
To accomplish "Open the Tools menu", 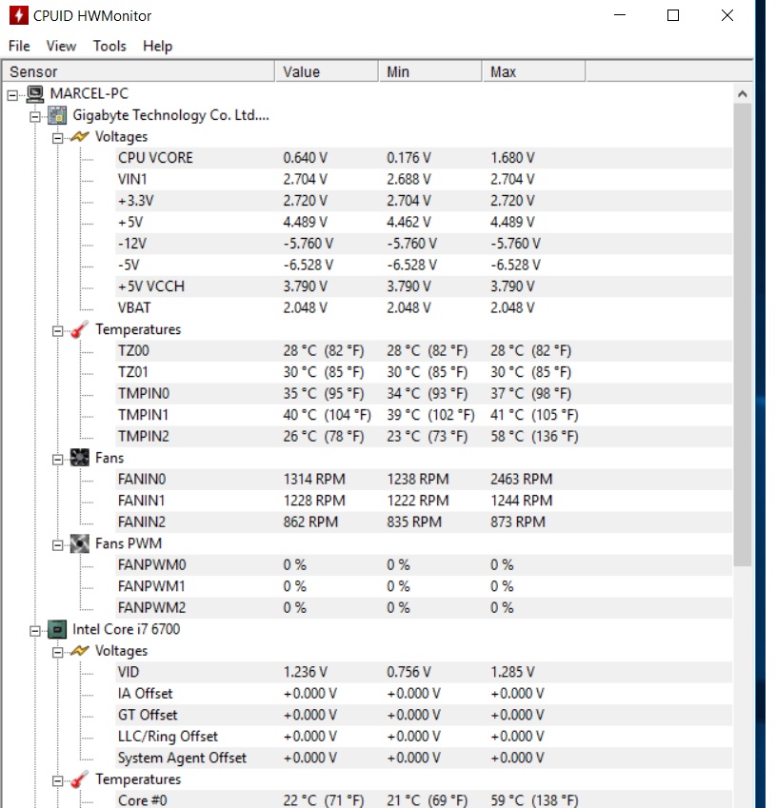I will pyautogui.click(x=109, y=46).
